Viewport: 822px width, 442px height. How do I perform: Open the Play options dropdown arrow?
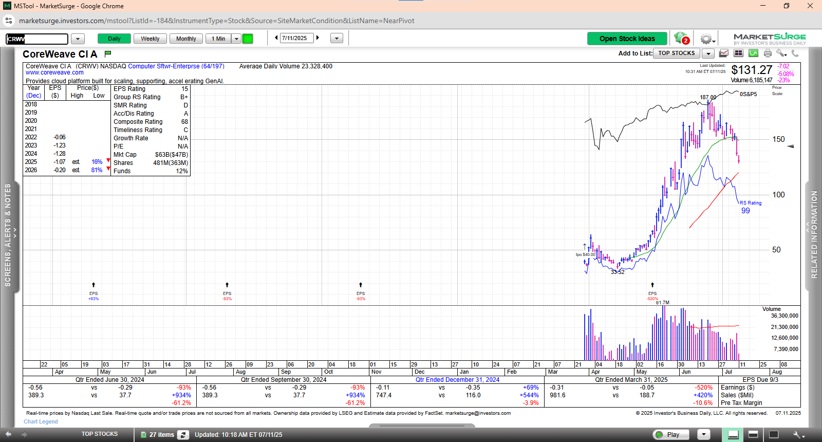(704, 435)
